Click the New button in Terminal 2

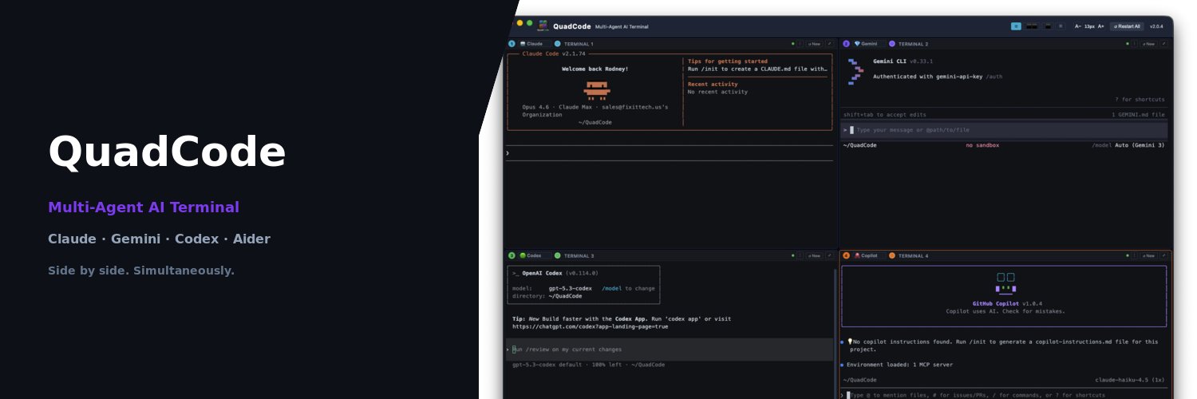1148,44
